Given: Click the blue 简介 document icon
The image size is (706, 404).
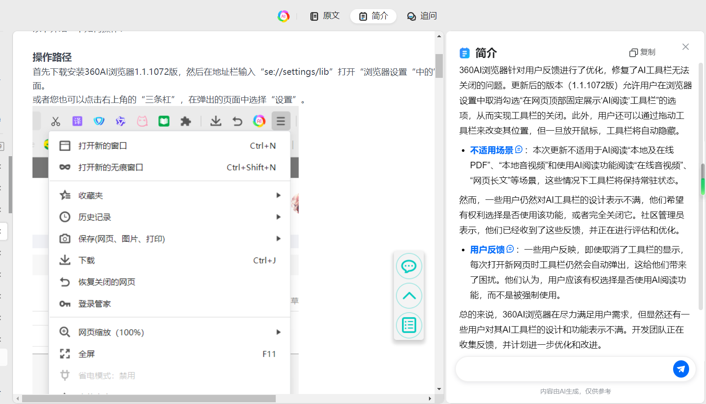Looking at the screenshot, I should [x=464, y=53].
